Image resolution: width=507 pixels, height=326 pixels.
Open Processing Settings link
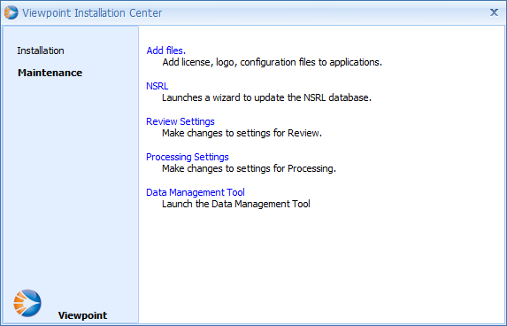[x=188, y=157]
